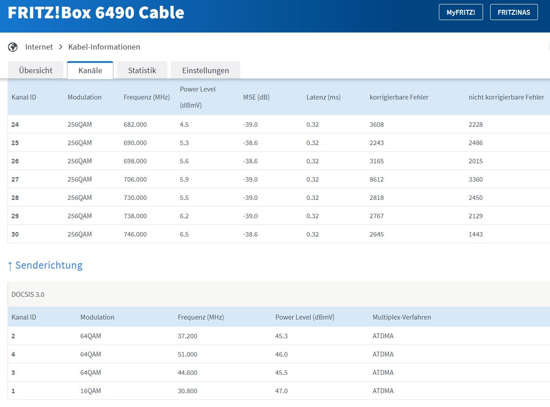Screen dimensions: 550x407
Task: Click the Multiplex-Verfahren column header
Action: point(402,317)
